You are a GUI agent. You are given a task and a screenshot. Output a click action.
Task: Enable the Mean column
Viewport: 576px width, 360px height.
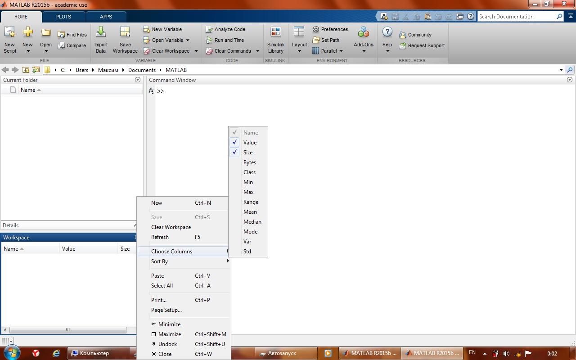248,212
